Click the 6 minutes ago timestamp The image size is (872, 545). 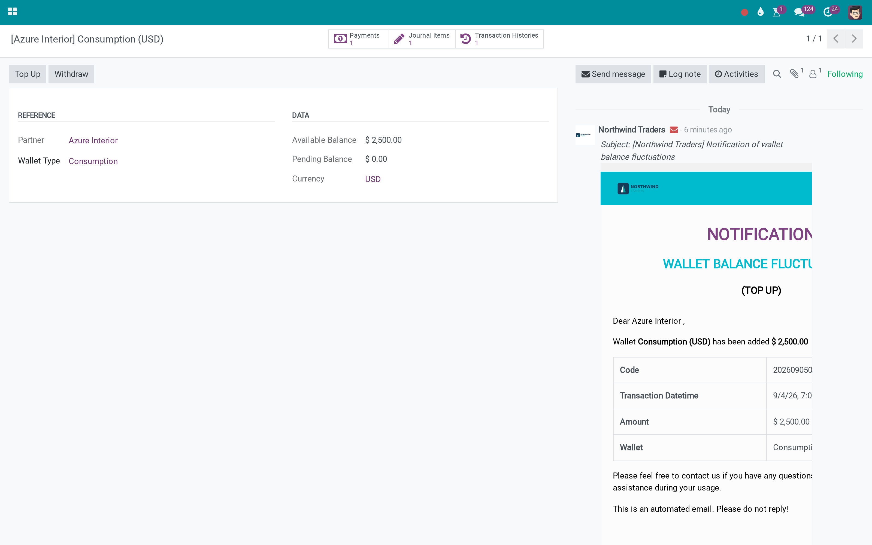tap(708, 130)
